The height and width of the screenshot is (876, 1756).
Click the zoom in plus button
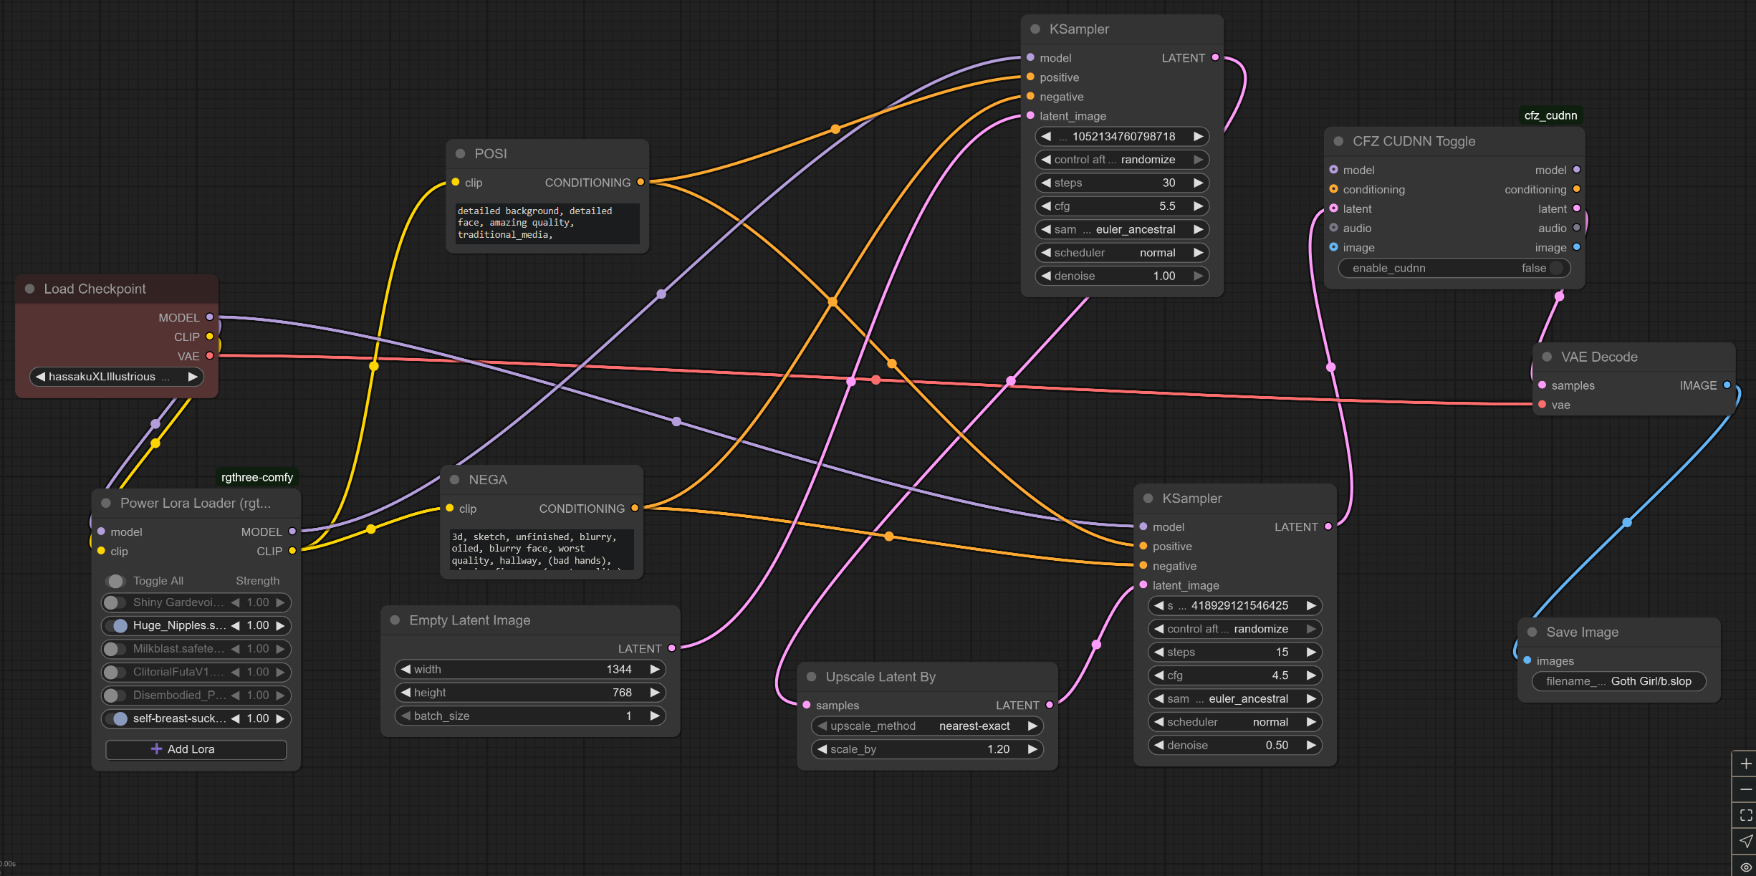(1745, 764)
